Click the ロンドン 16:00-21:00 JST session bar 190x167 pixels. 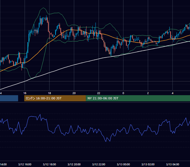point(55,98)
